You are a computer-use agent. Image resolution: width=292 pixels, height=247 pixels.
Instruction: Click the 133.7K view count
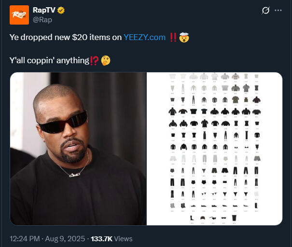coord(101,238)
